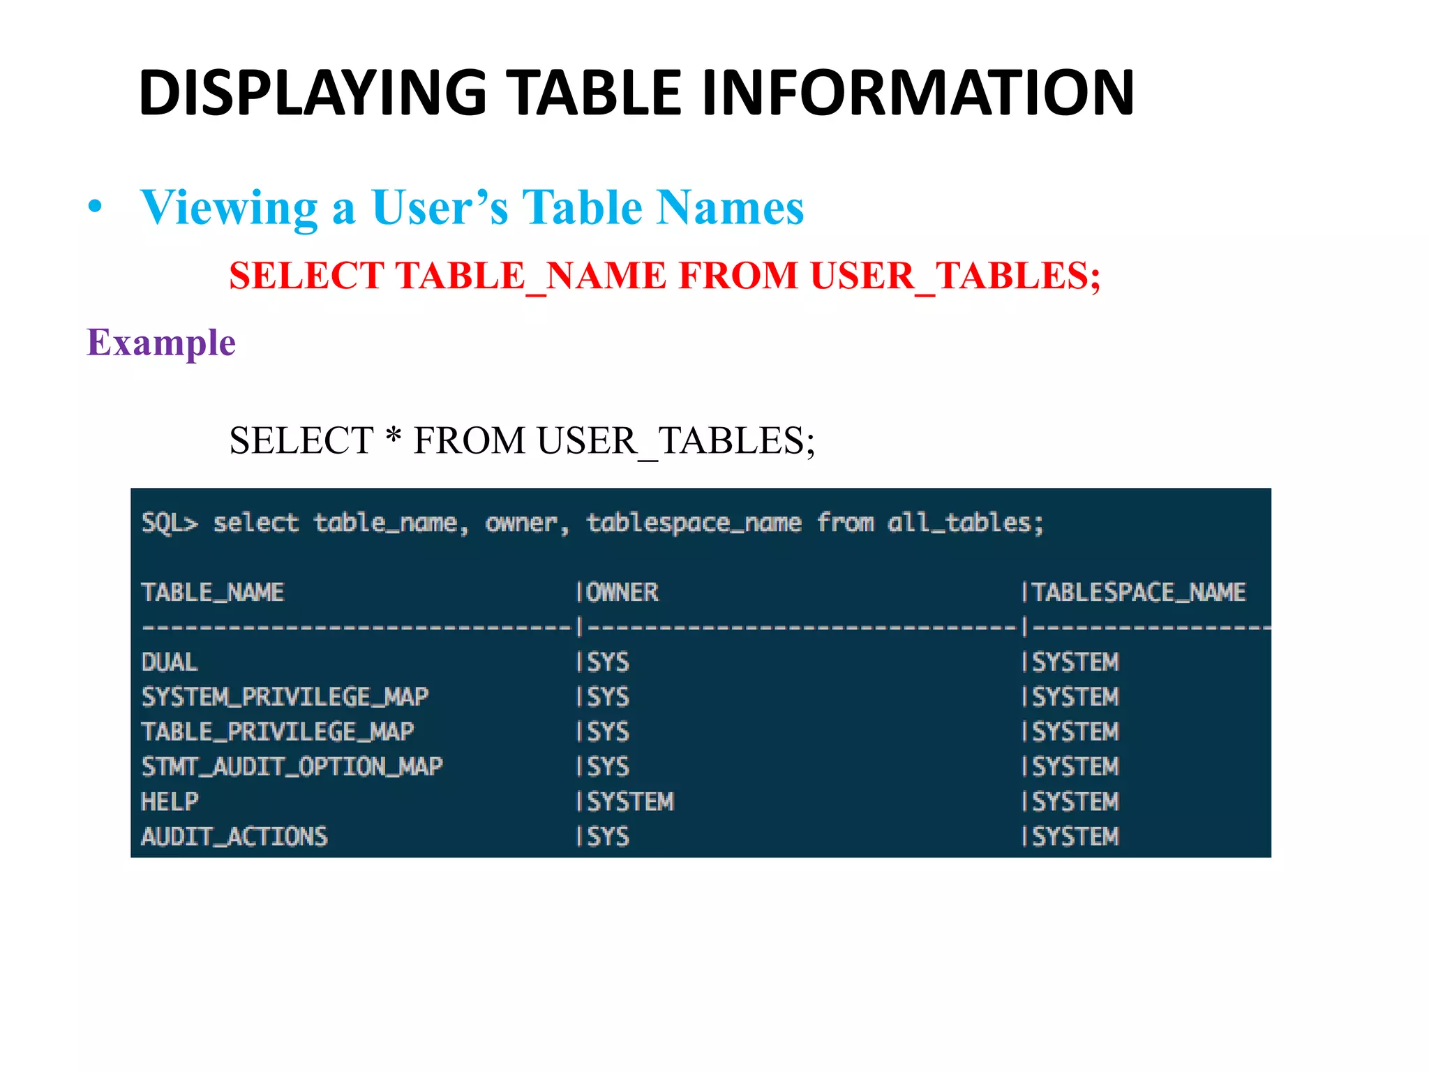Click the bullet point before Viewing
This screenshot has width=1429, height=1072.
click(x=96, y=207)
